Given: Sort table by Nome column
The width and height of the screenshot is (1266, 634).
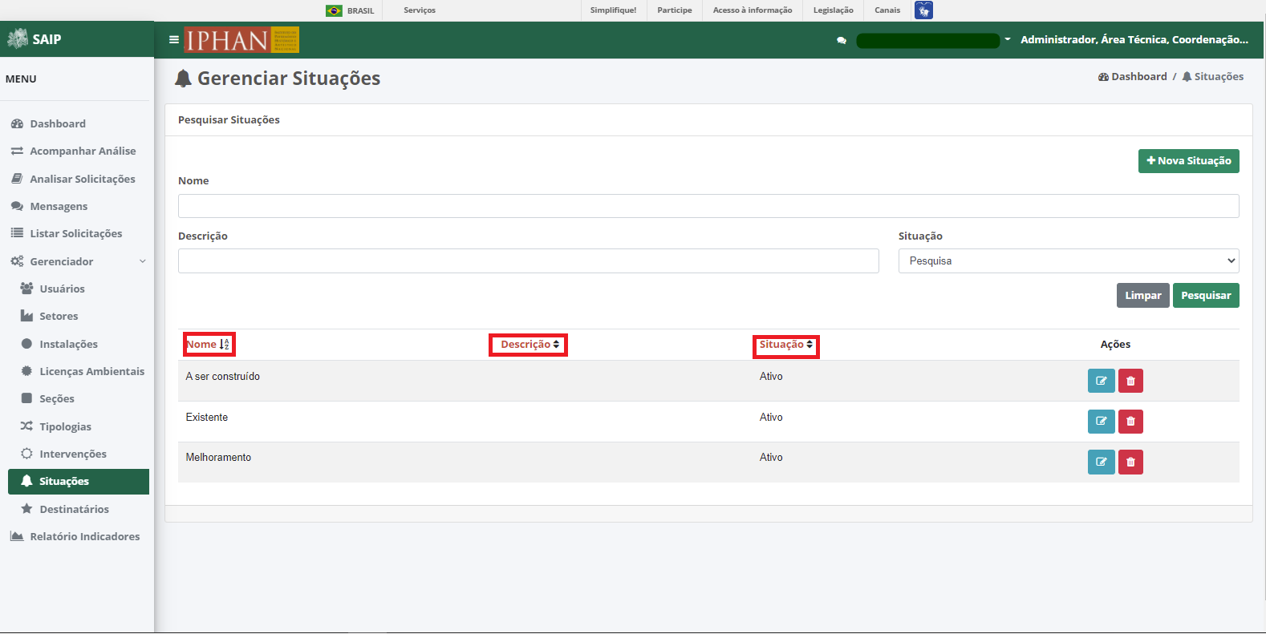Looking at the screenshot, I should pos(209,345).
